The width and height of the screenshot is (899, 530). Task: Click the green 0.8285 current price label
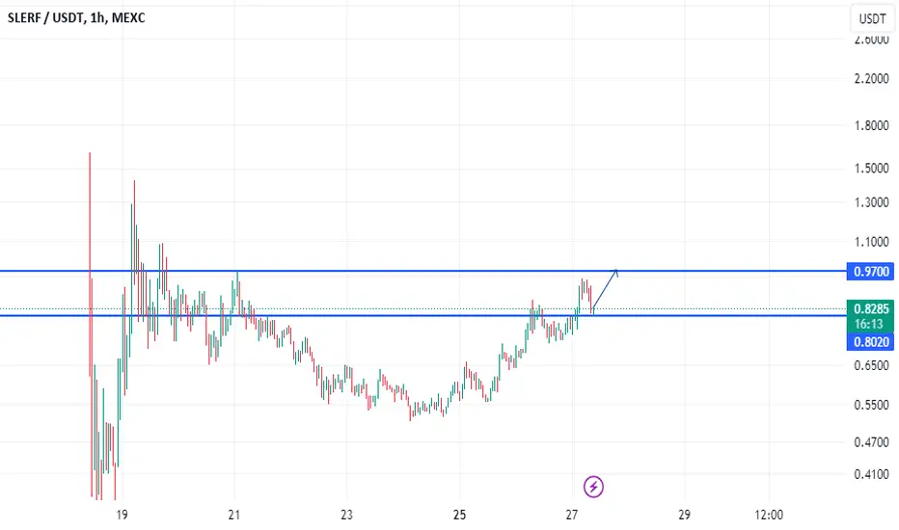[x=870, y=308]
